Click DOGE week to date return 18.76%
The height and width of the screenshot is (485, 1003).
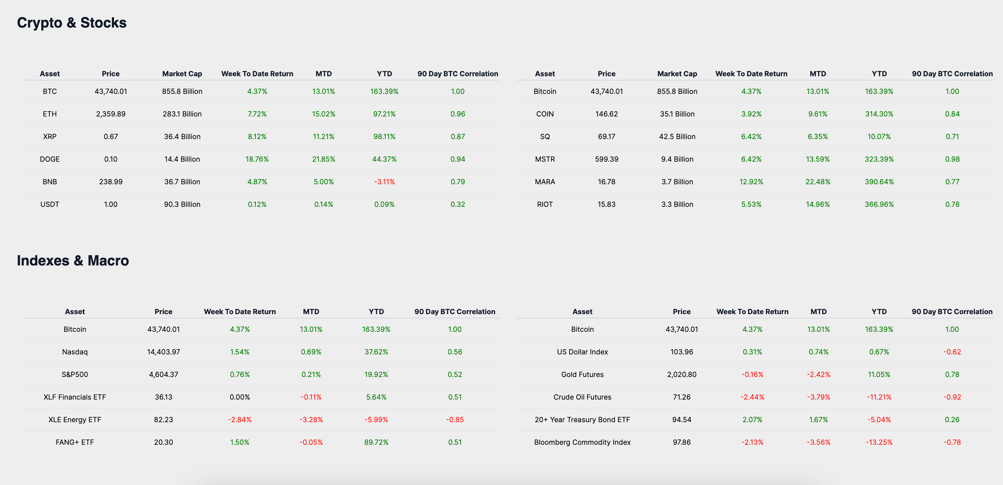point(257,159)
